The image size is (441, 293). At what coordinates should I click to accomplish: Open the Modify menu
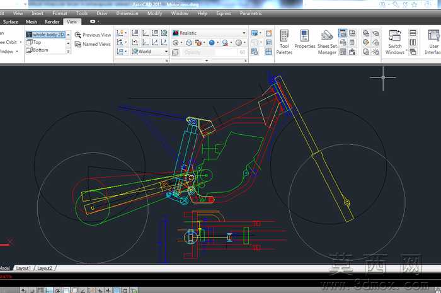coord(154,13)
